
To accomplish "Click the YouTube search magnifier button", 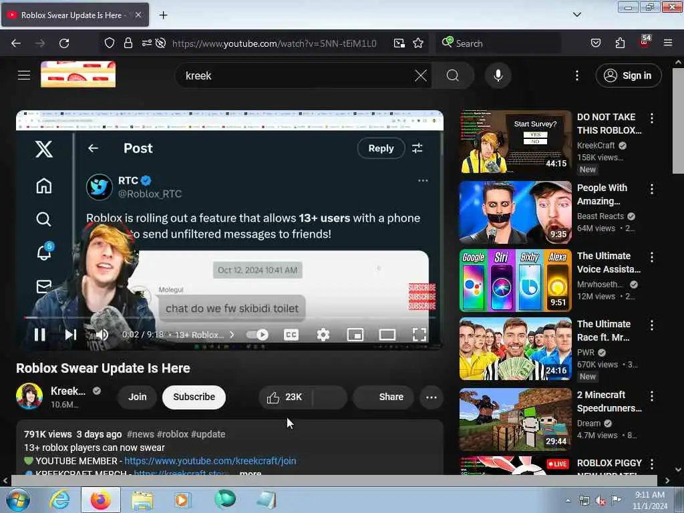I will coord(453,75).
